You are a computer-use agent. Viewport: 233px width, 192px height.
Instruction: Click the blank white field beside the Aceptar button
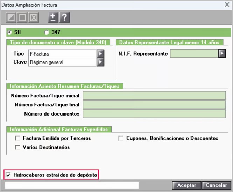coord(72,185)
